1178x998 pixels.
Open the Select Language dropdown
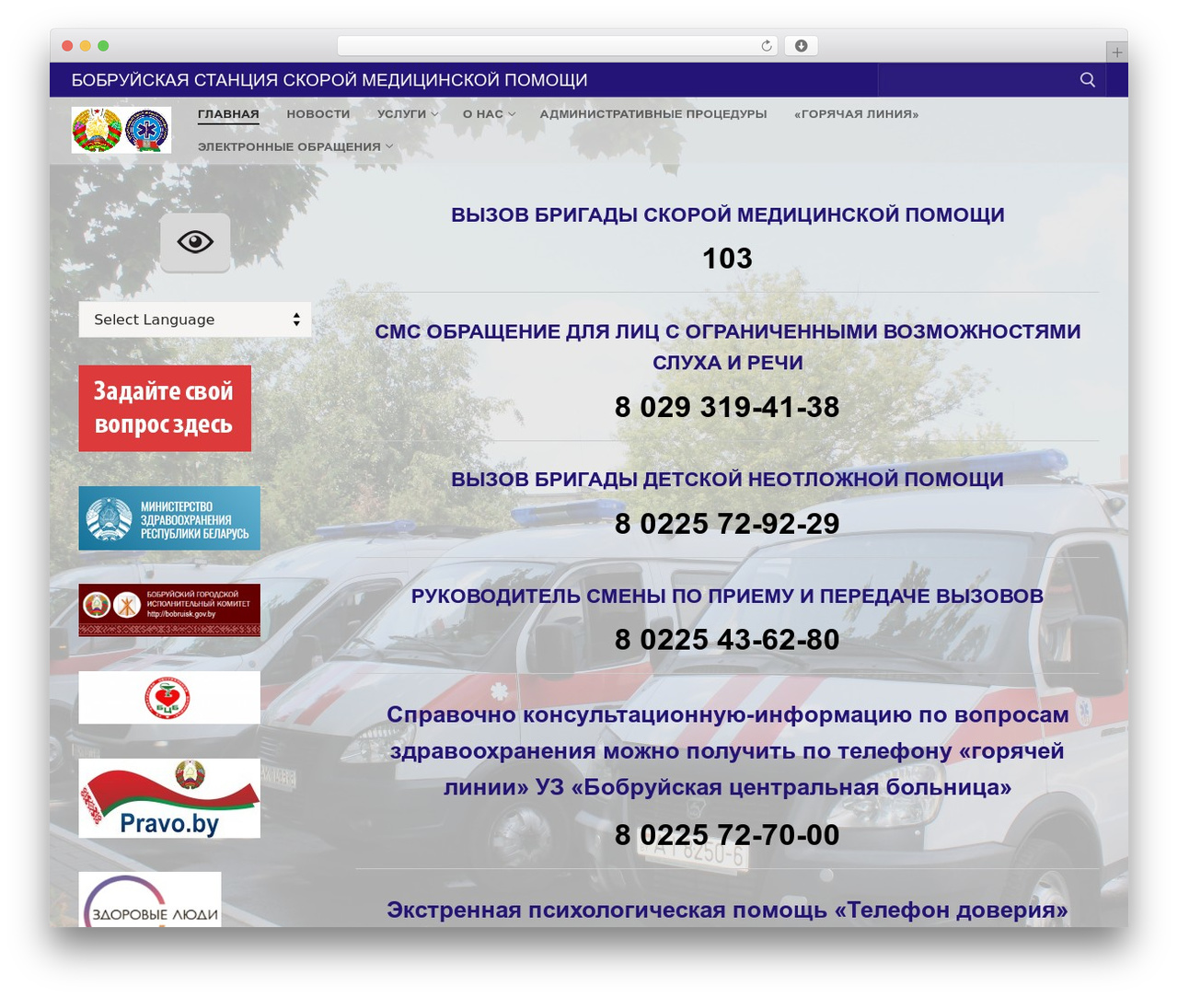coord(195,319)
